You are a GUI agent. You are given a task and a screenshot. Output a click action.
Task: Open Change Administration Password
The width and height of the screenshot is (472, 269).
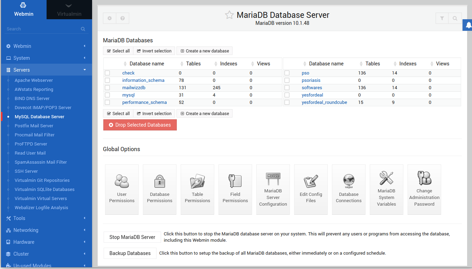[424, 190]
